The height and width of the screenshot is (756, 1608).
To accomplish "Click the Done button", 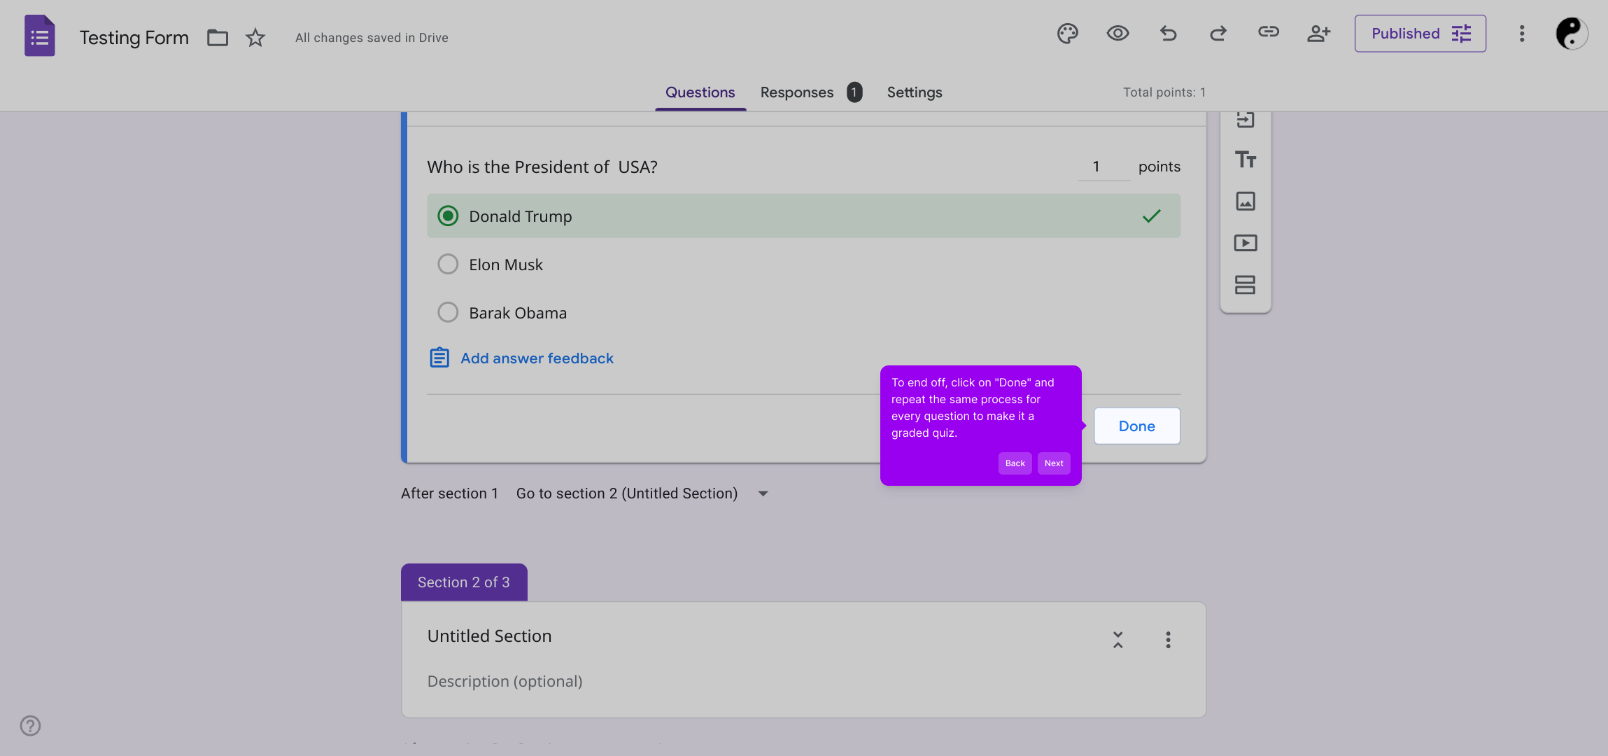I will 1136,426.
